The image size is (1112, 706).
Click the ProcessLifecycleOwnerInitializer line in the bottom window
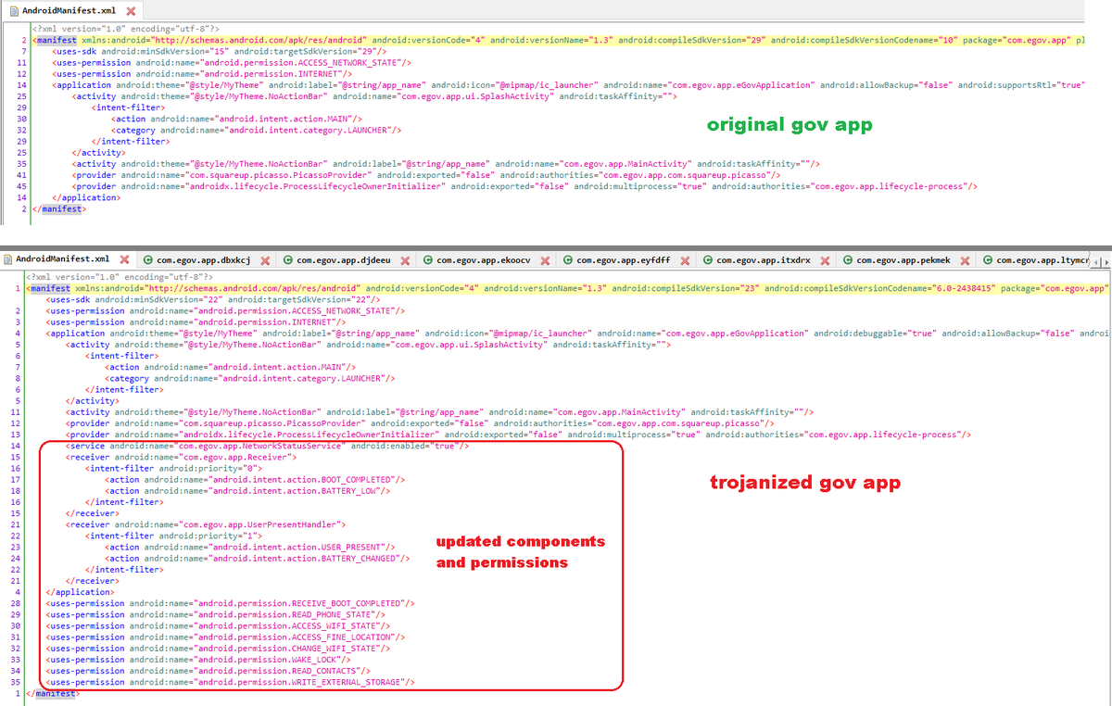click(x=519, y=434)
